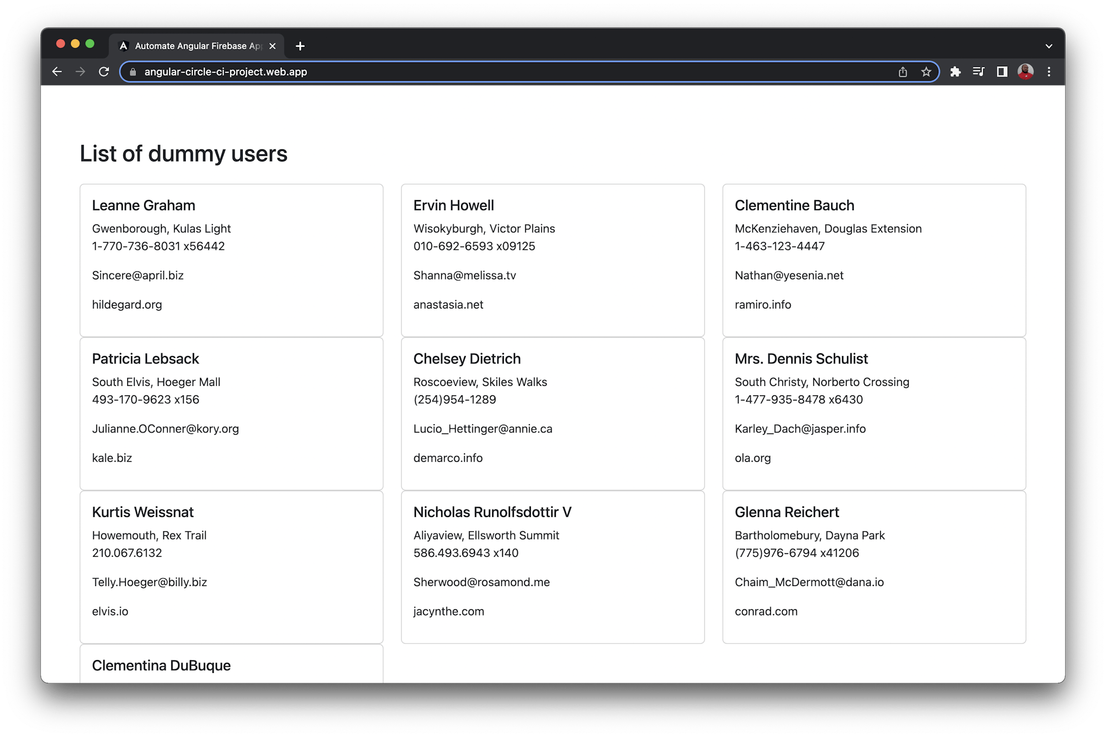1106x737 pixels.
Task: Toggle the side panel open
Action: 1002,72
